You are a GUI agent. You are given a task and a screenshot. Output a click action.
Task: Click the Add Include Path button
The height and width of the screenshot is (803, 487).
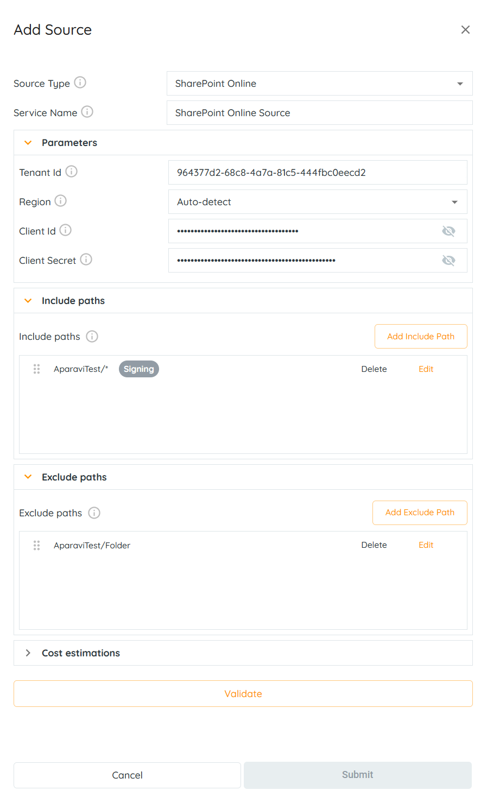(x=421, y=337)
